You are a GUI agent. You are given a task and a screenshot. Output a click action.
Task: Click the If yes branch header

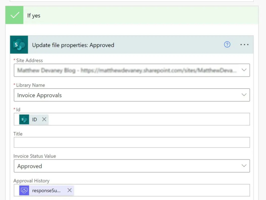click(x=132, y=15)
